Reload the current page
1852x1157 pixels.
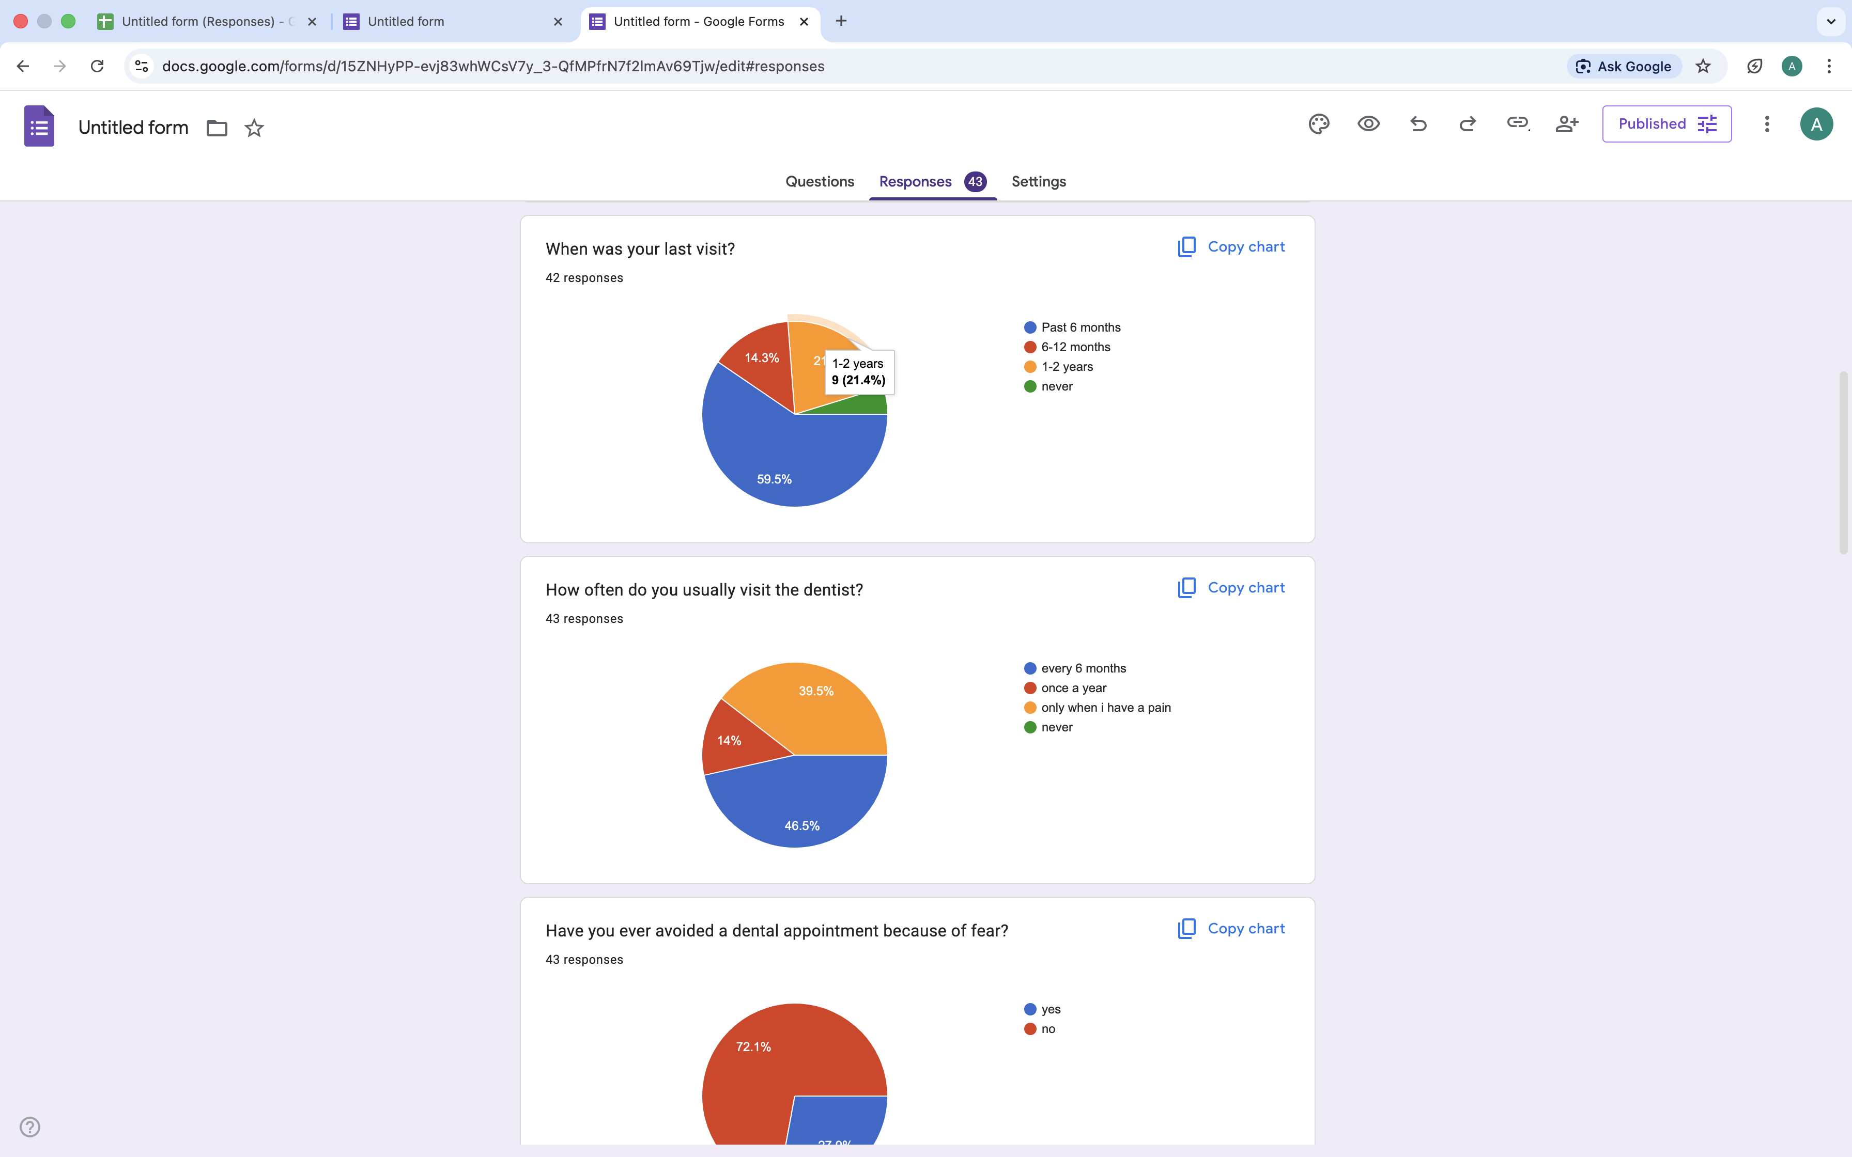(97, 67)
